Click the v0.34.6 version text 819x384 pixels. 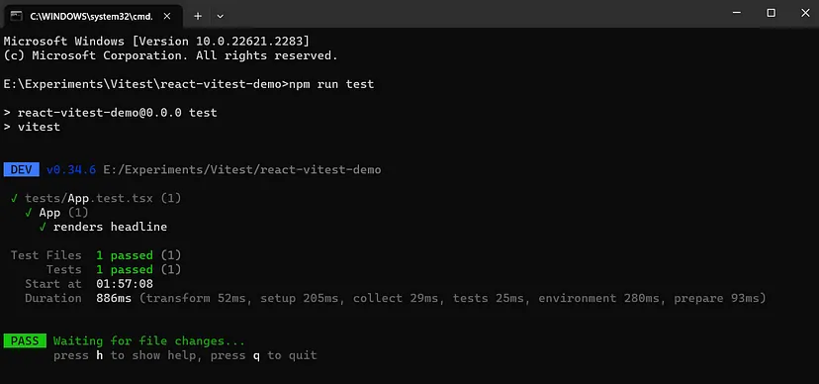[71, 170]
